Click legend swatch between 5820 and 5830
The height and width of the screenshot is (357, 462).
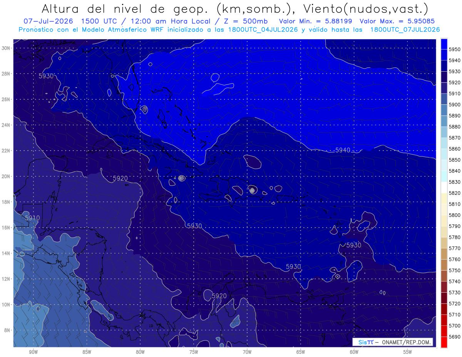[x=444, y=187]
